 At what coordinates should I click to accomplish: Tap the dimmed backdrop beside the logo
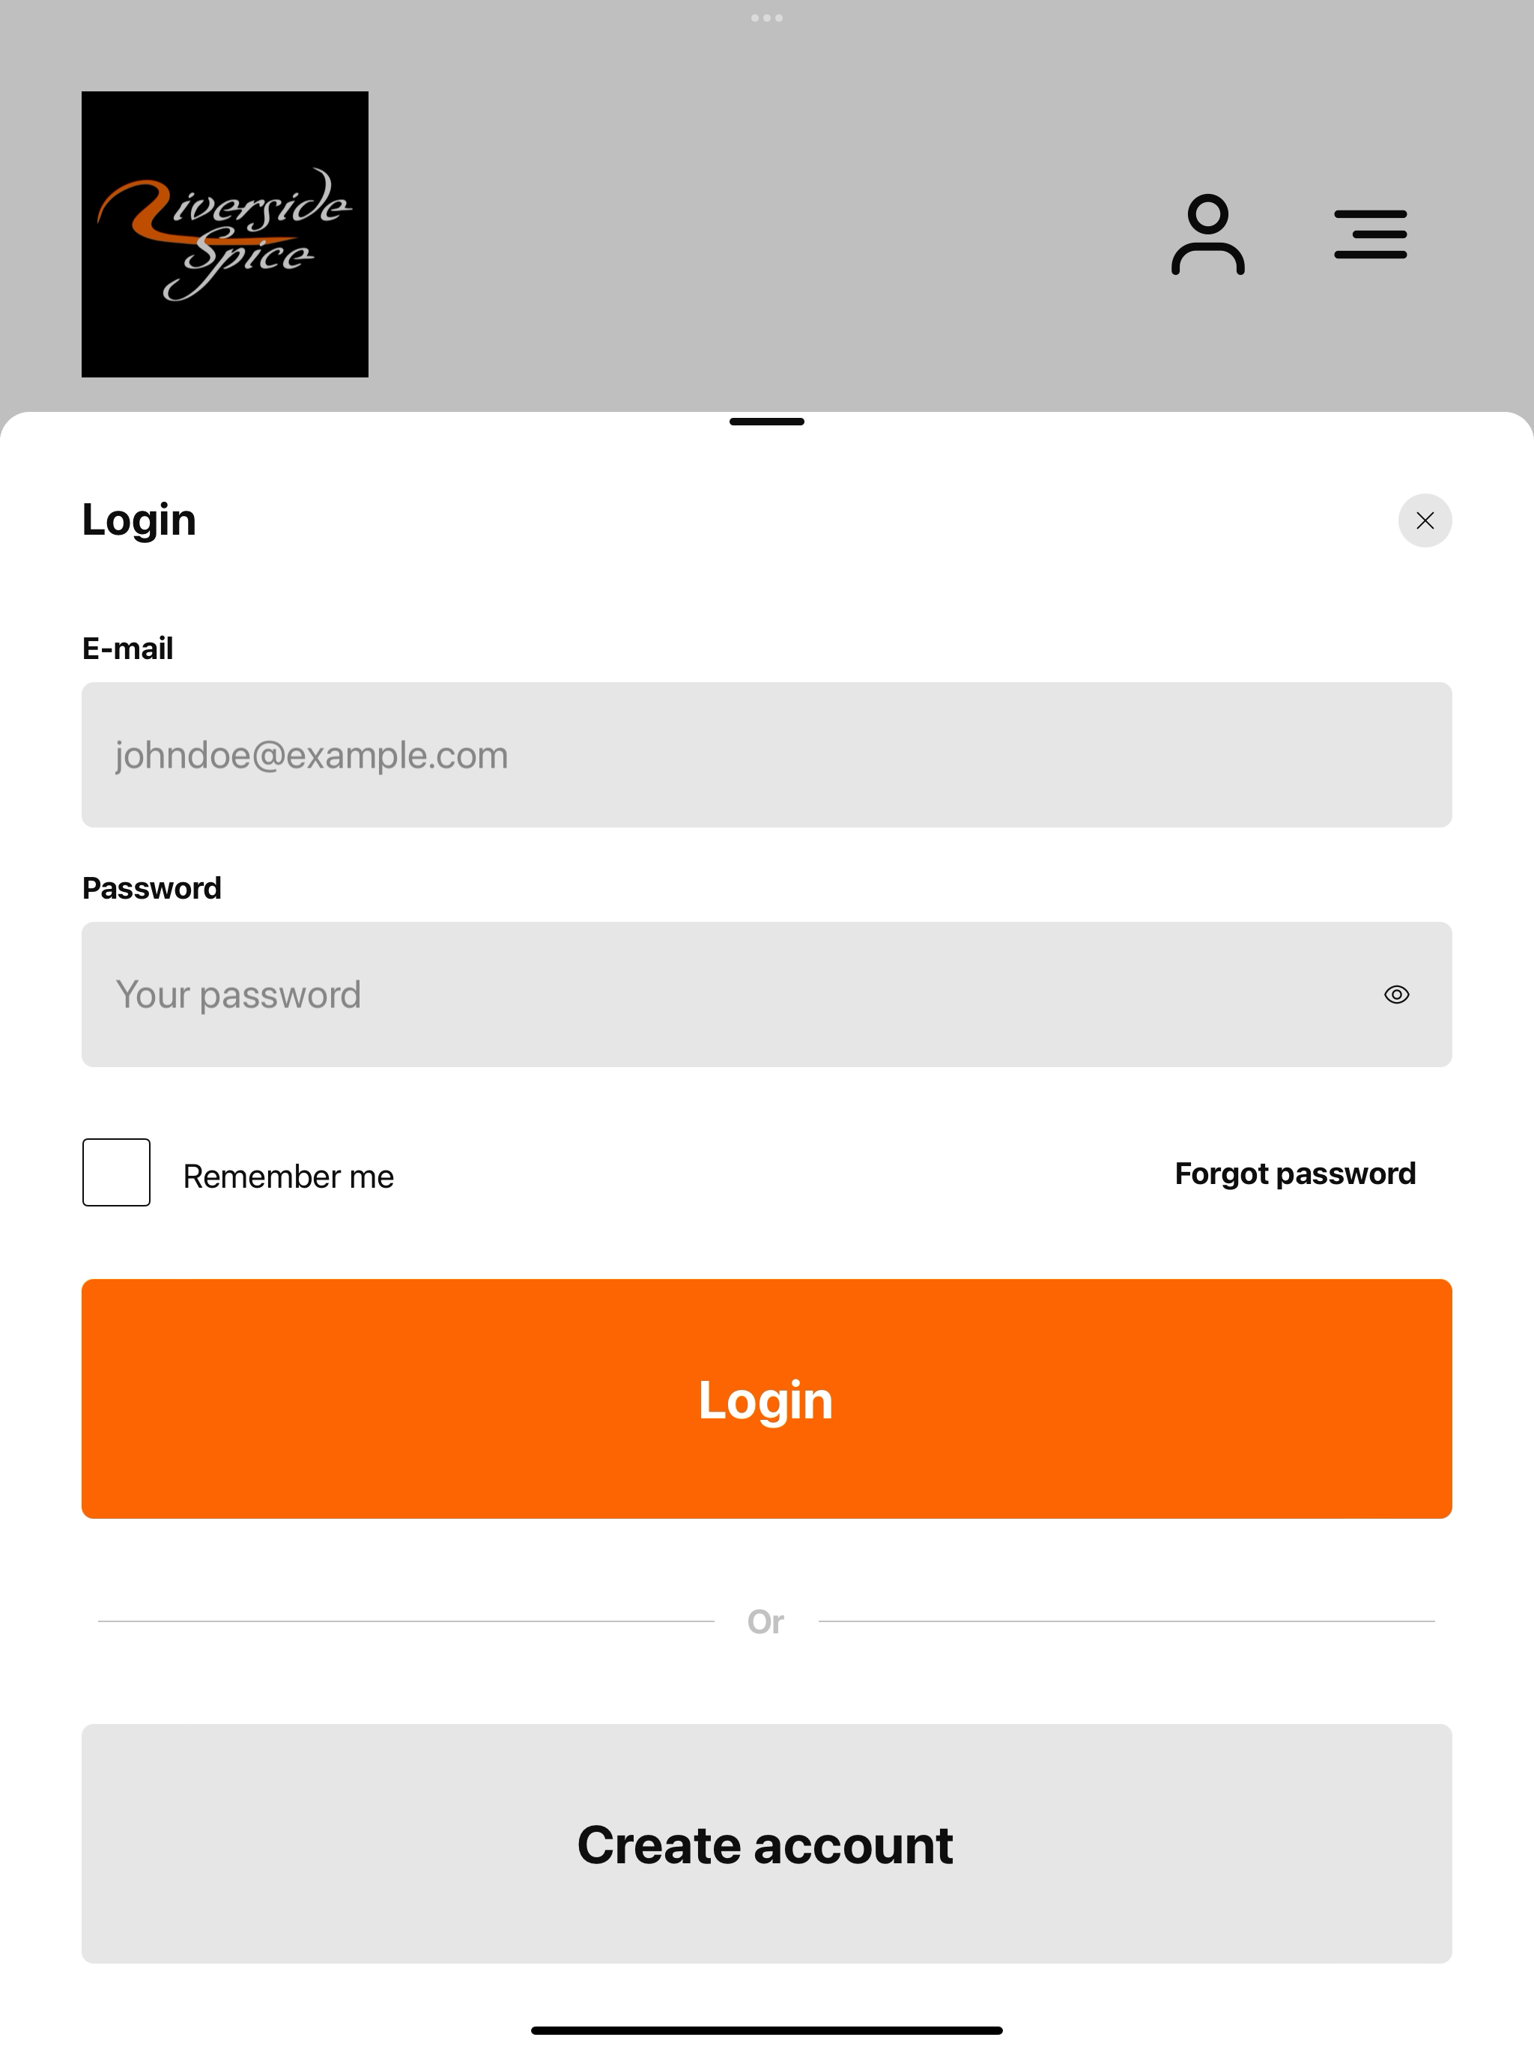[x=759, y=234]
